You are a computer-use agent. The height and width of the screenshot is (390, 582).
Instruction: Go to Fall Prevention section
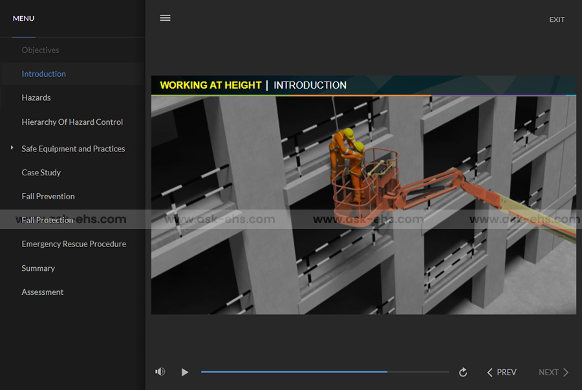[x=48, y=197]
